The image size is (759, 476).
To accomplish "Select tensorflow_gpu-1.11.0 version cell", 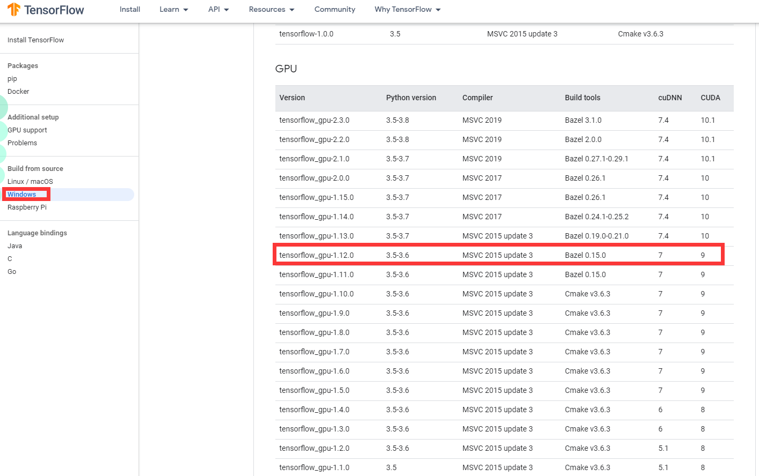I will click(x=317, y=274).
